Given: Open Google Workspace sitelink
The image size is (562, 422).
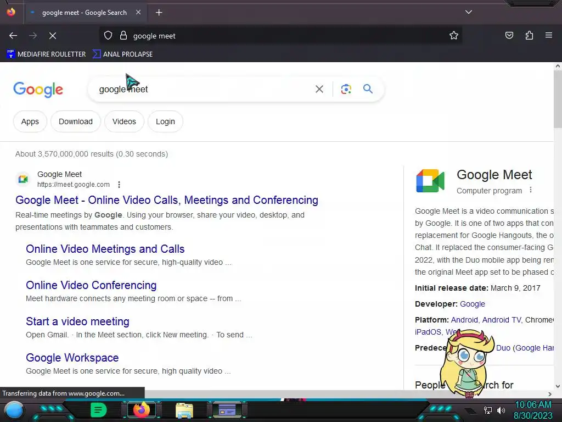Looking at the screenshot, I should pyautogui.click(x=72, y=357).
